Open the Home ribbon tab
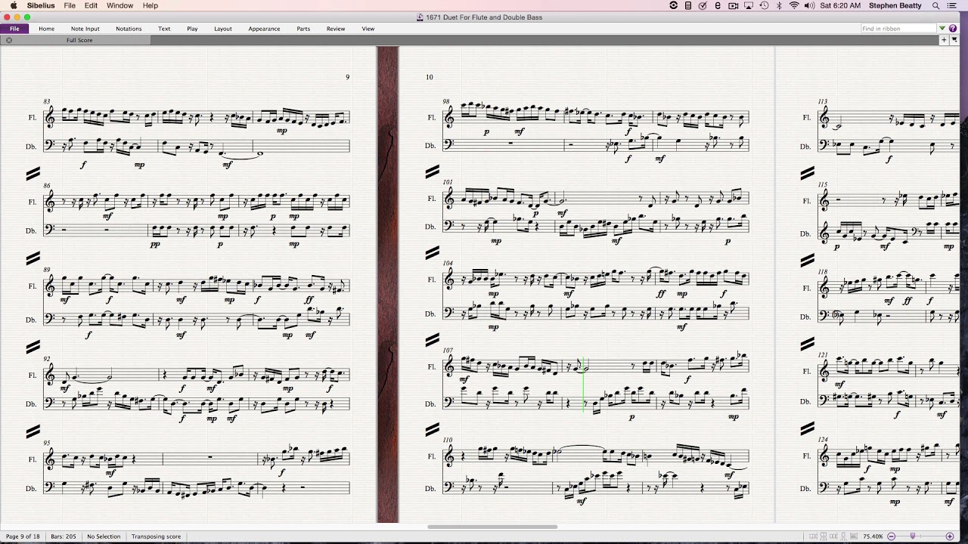Screen dimensions: 968x544 coord(46,29)
